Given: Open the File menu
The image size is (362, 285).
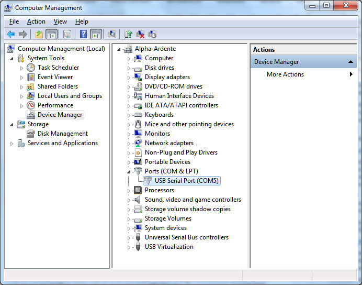Looking at the screenshot, I should tap(14, 21).
